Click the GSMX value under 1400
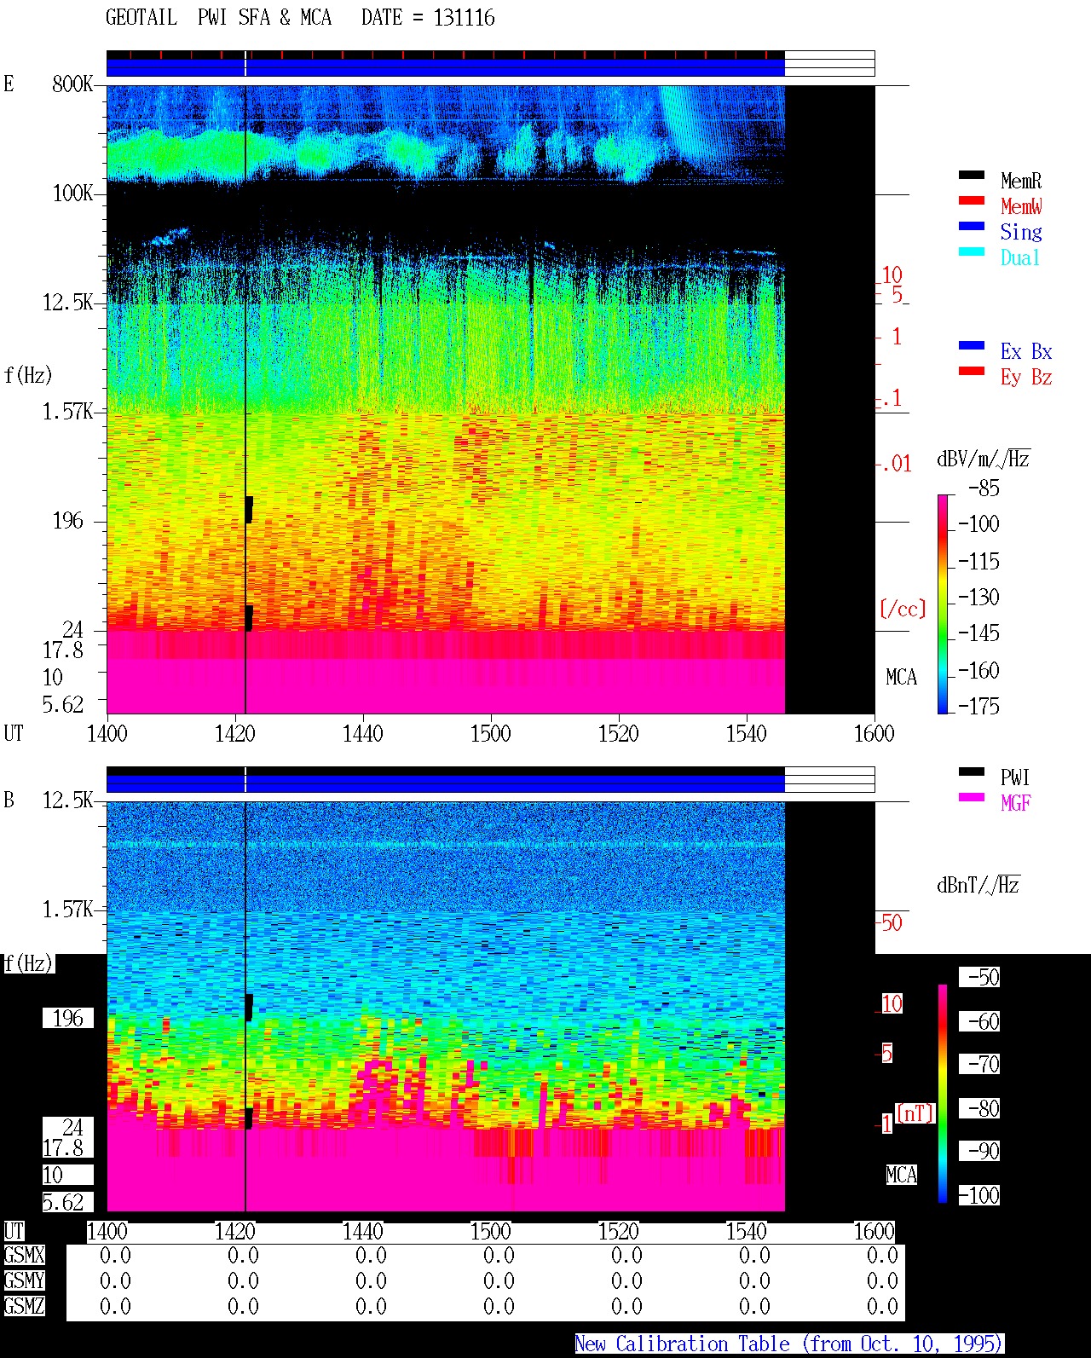 pyautogui.click(x=115, y=1255)
